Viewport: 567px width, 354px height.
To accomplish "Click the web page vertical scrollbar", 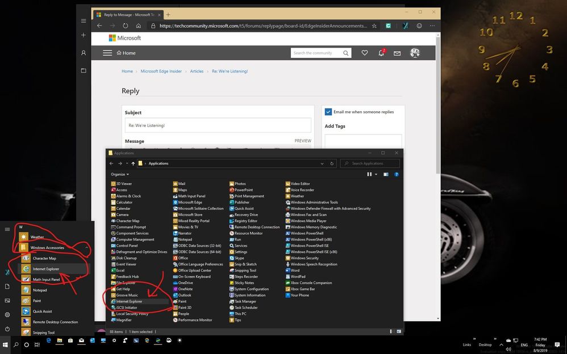I will (x=438, y=105).
